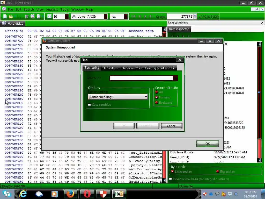
Task: Click the Firefox icon in Software Update title
Action: [x=45, y=41]
